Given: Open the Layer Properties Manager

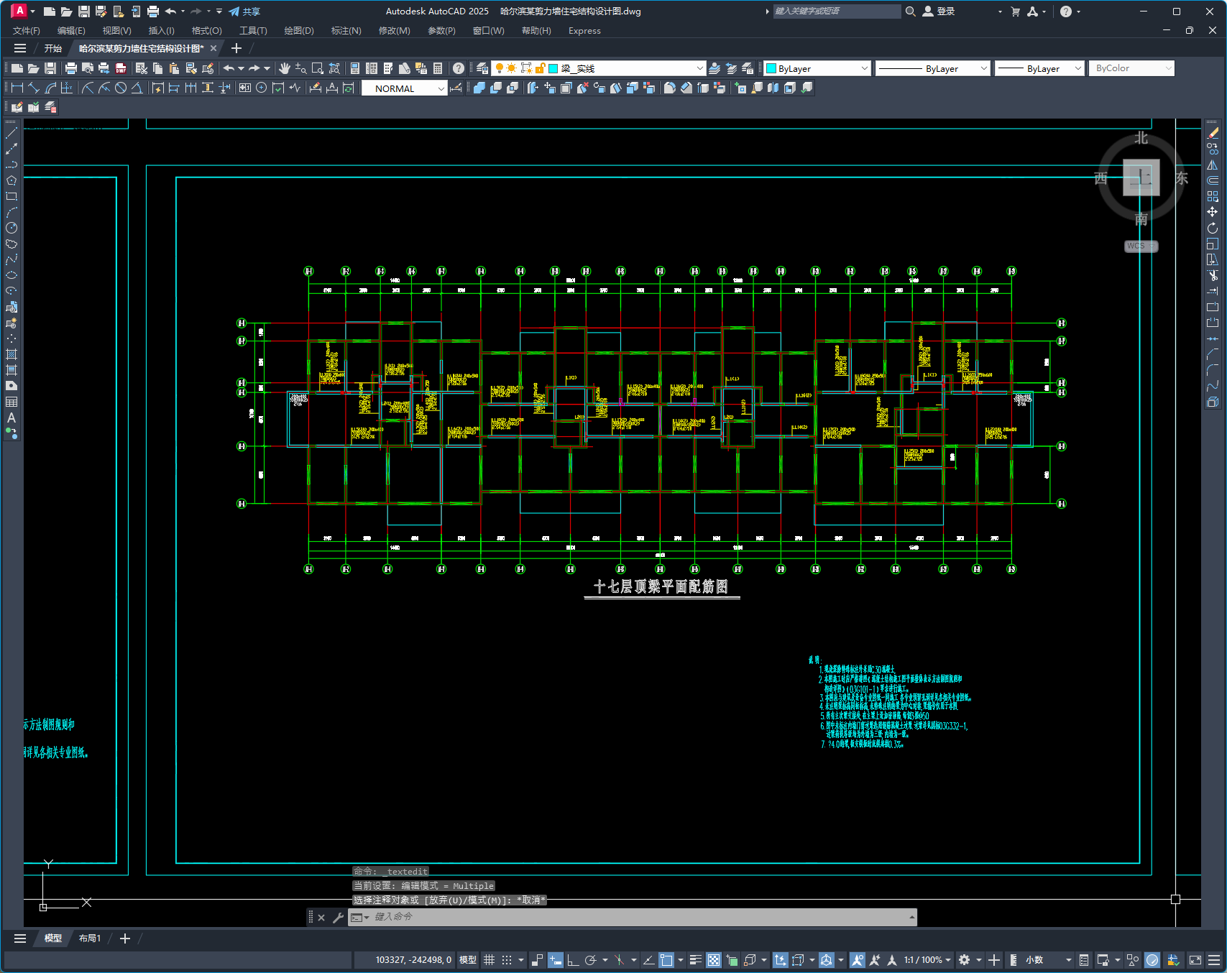Looking at the screenshot, I should click(x=482, y=68).
